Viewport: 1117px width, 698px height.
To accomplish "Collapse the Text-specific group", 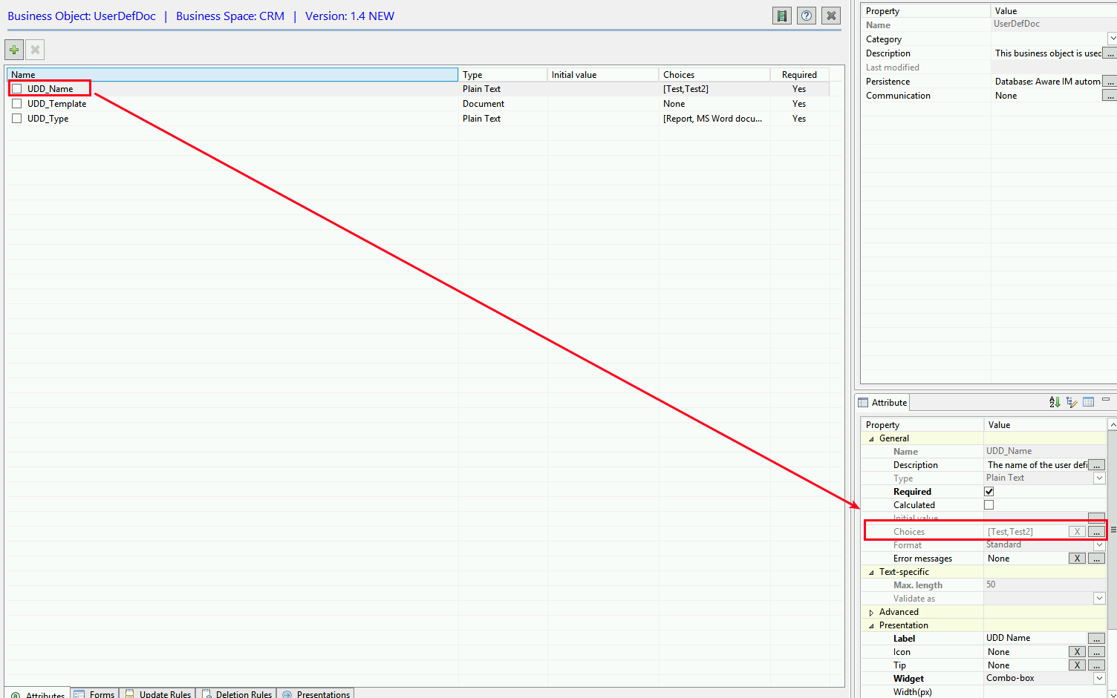I will click(871, 572).
